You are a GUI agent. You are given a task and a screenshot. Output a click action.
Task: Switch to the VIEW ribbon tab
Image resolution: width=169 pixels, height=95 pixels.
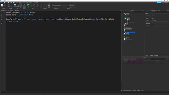[x=27, y=2]
